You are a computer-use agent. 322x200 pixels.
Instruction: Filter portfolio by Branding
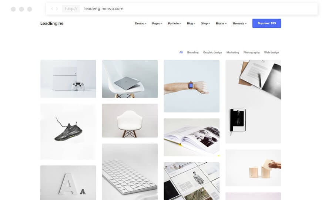pyautogui.click(x=193, y=52)
